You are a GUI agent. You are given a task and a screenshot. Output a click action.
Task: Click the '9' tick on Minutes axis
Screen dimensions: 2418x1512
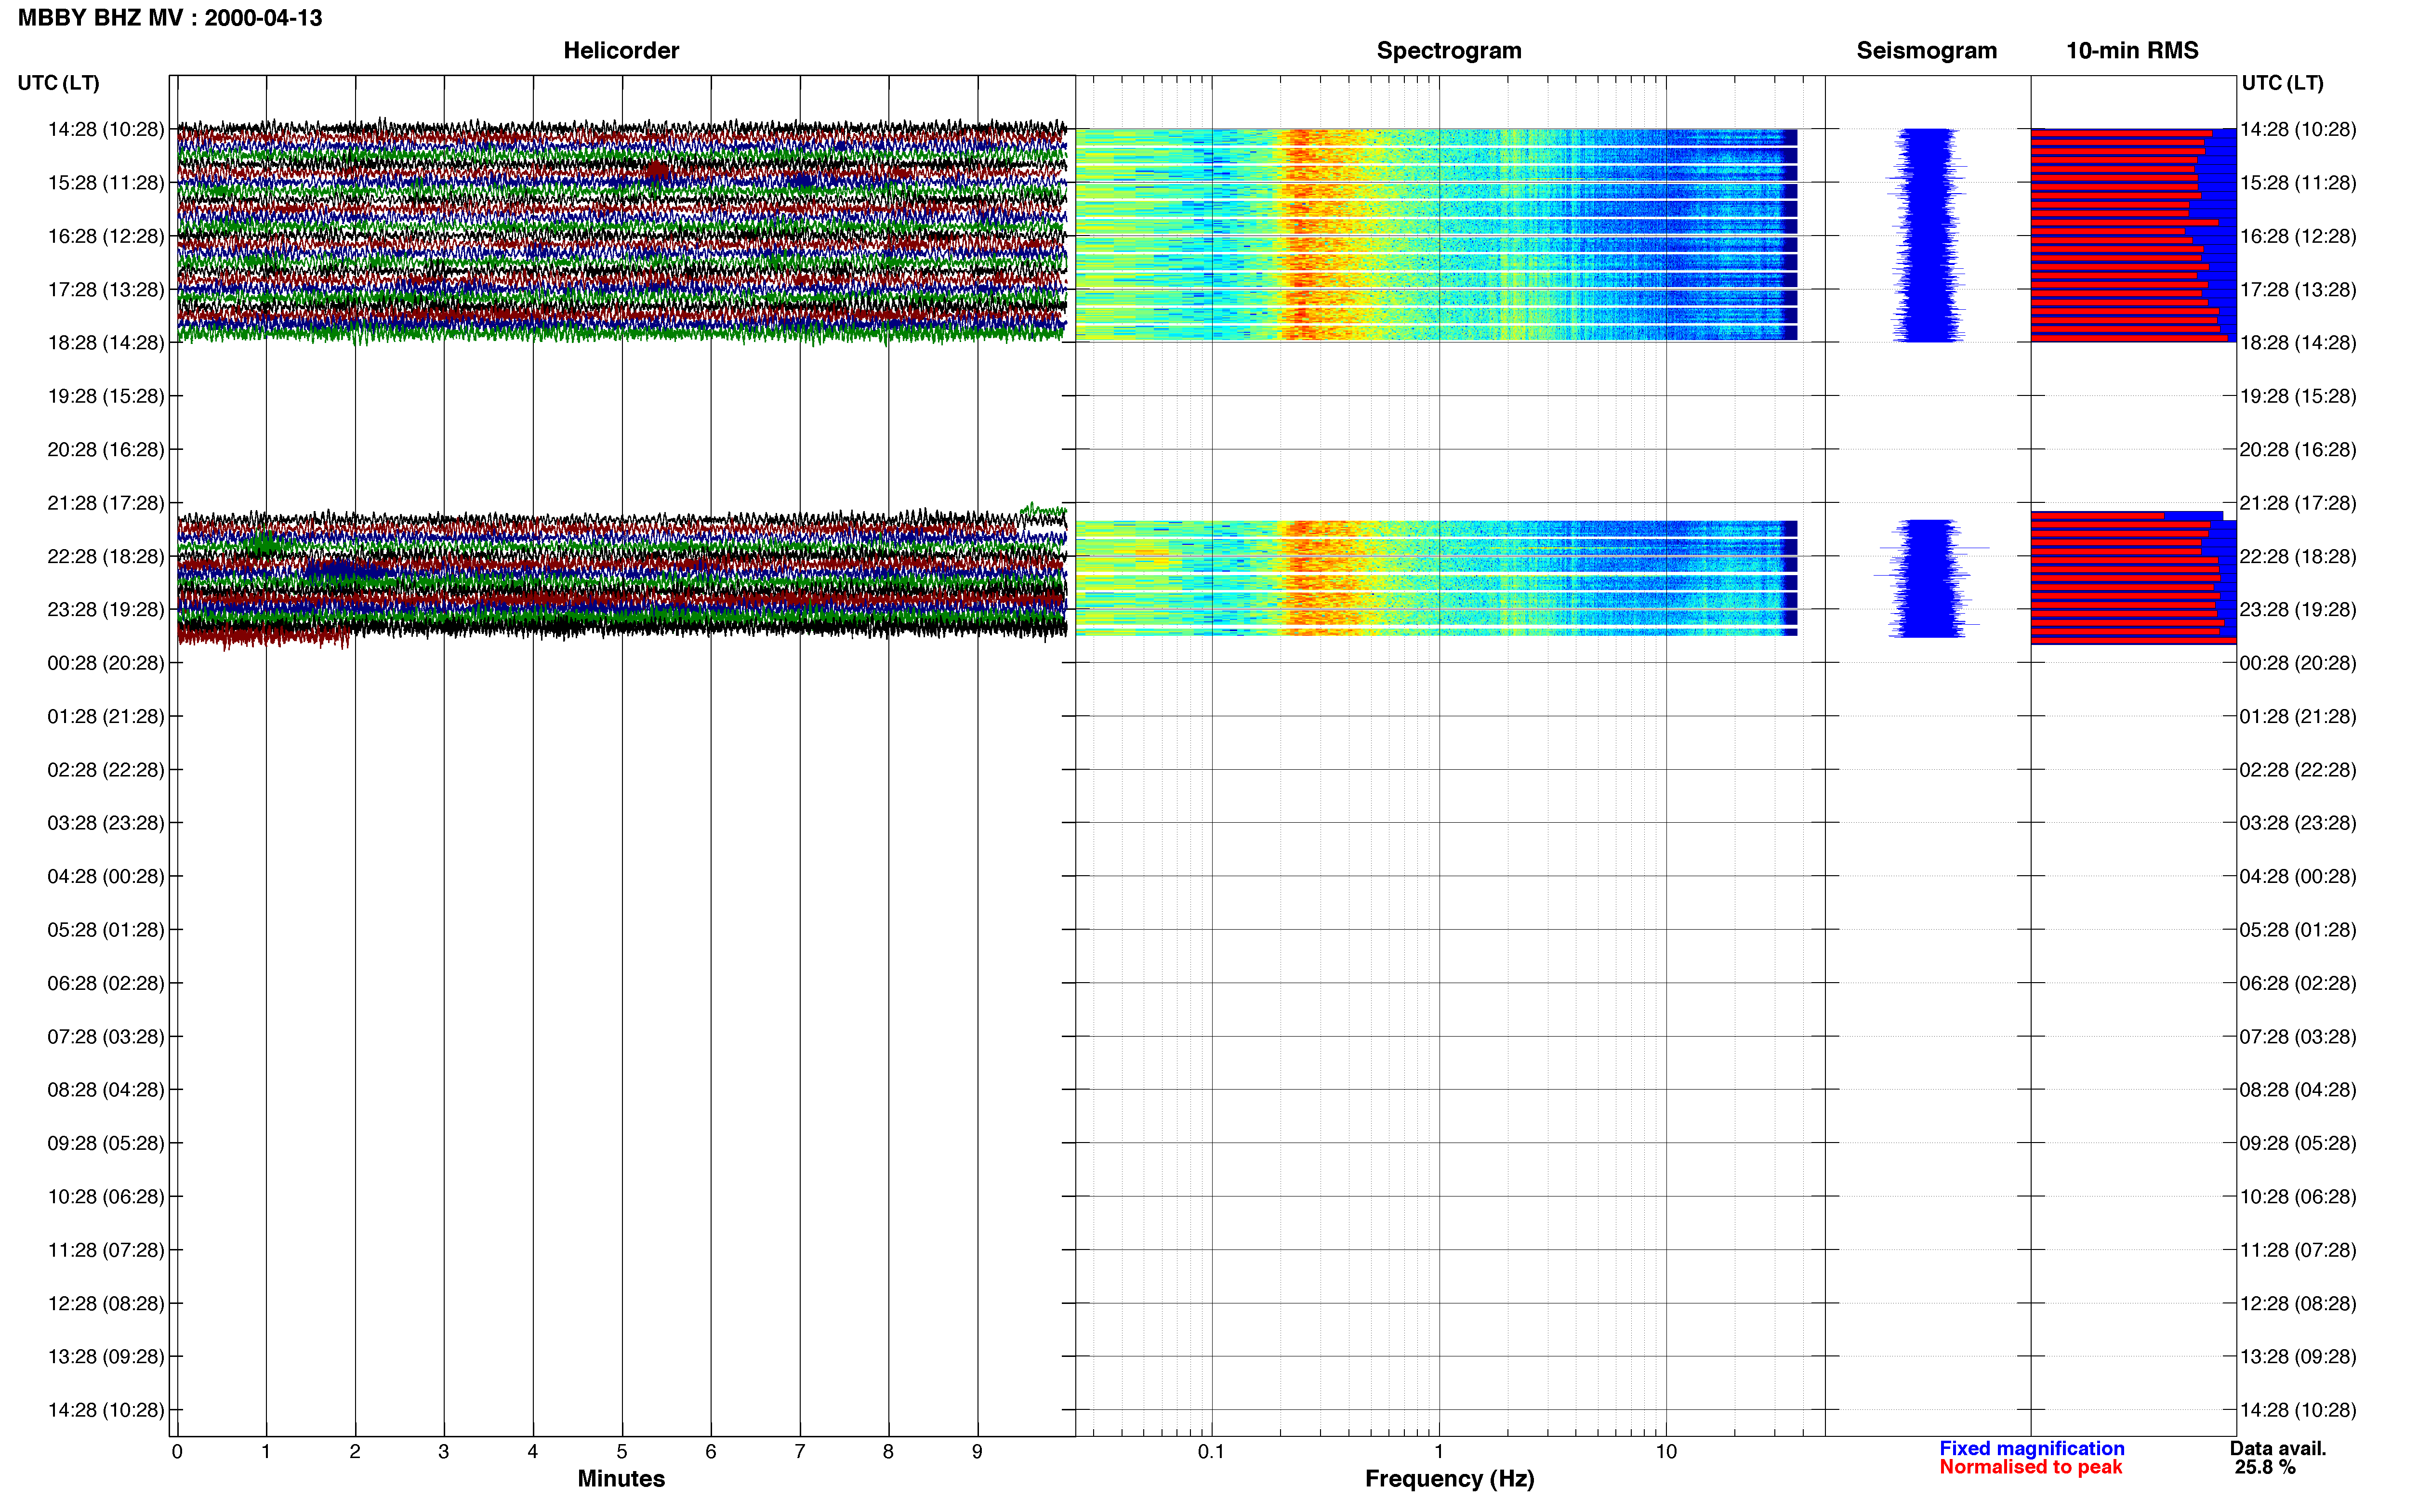point(977,1452)
